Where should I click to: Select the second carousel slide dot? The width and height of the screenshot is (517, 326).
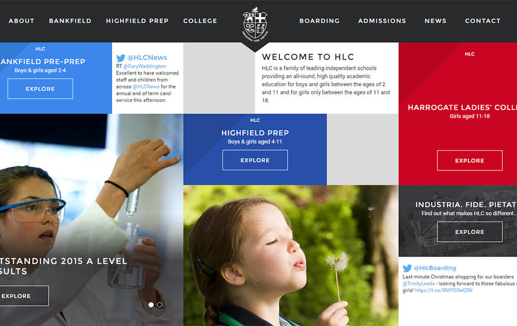point(160,305)
